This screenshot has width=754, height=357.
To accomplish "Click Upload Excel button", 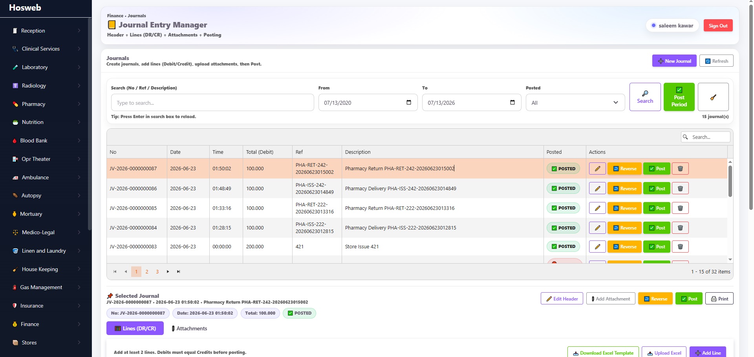I will coord(664,353).
